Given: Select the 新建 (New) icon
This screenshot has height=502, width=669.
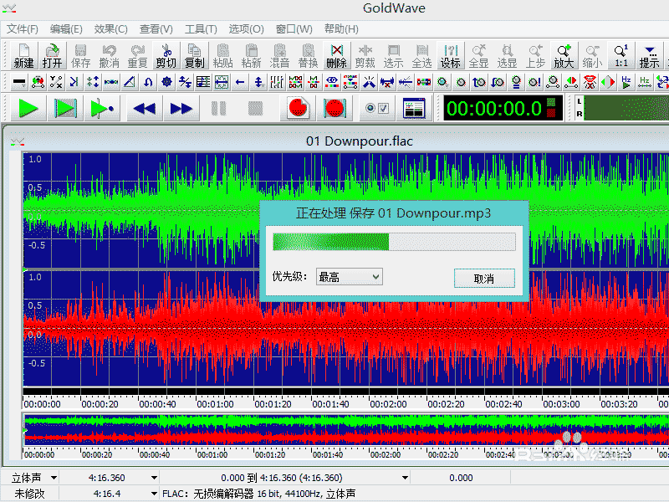Looking at the screenshot, I should (23, 57).
